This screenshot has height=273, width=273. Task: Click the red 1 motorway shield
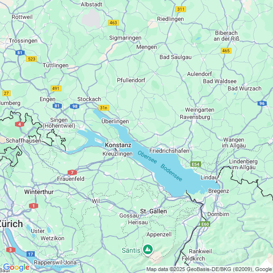pos(33,206)
